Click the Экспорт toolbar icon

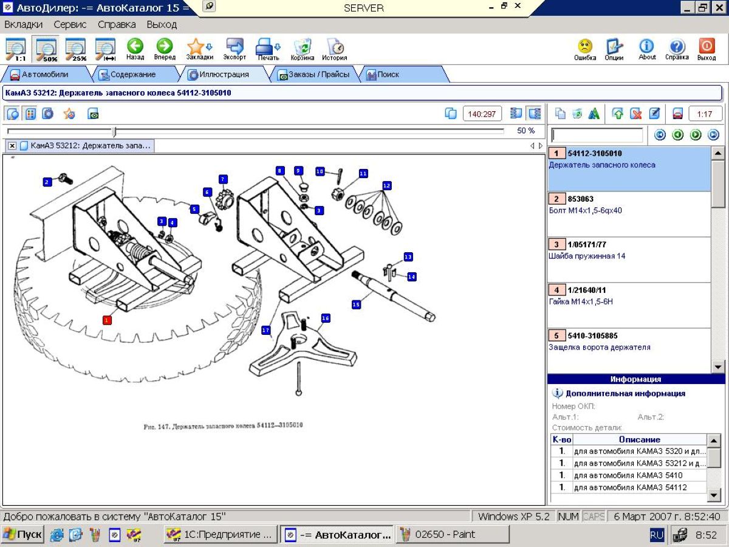tap(234, 49)
